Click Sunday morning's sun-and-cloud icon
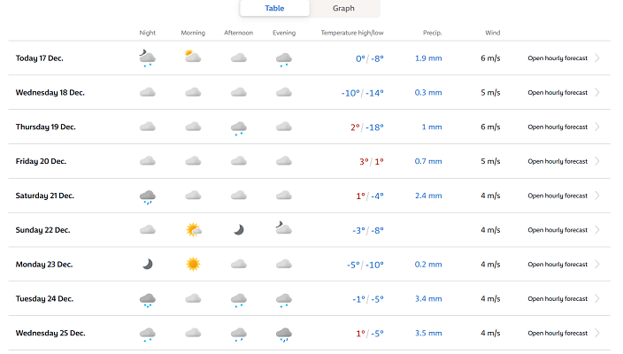This screenshot has width=623, height=354. coord(193,230)
